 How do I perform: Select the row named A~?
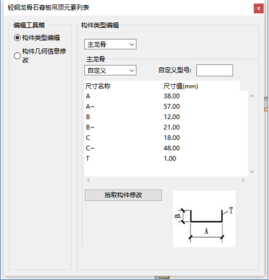point(166,106)
